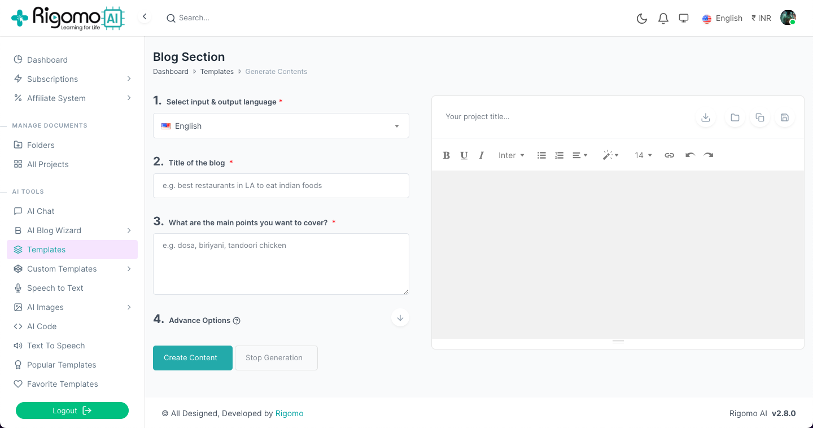Toggle bold formatting in the editor

pos(446,155)
